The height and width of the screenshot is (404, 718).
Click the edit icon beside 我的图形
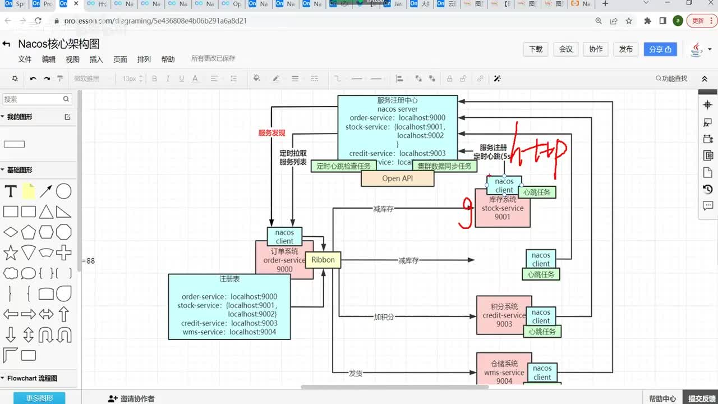click(67, 117)
